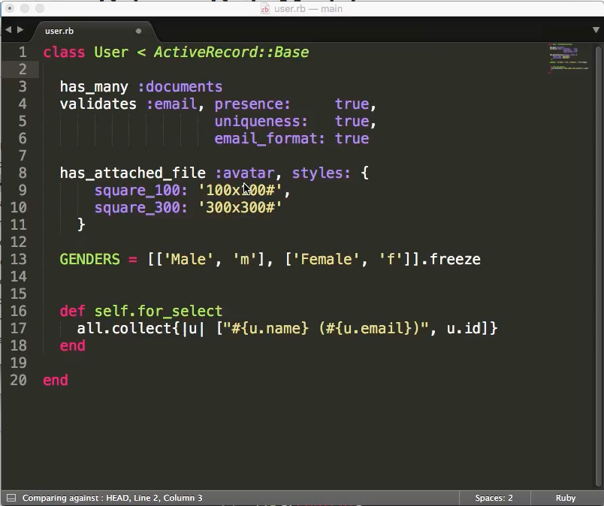The image size is (604, 506).
Task: Close user.rb tab via unsaved dot
Action: tap(138, 32)
